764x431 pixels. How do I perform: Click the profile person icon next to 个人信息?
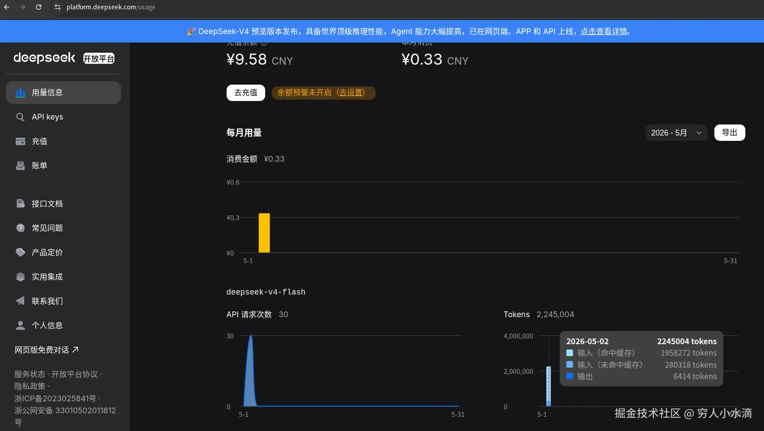[20, 326]
